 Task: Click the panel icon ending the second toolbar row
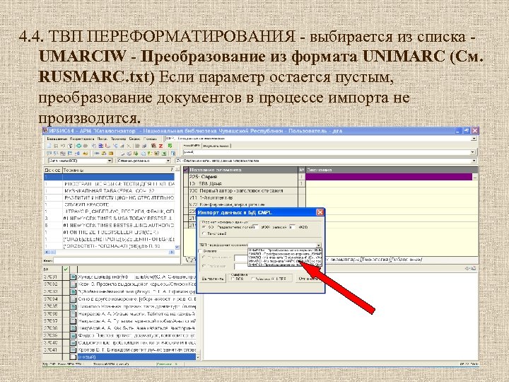pos(173,154)
